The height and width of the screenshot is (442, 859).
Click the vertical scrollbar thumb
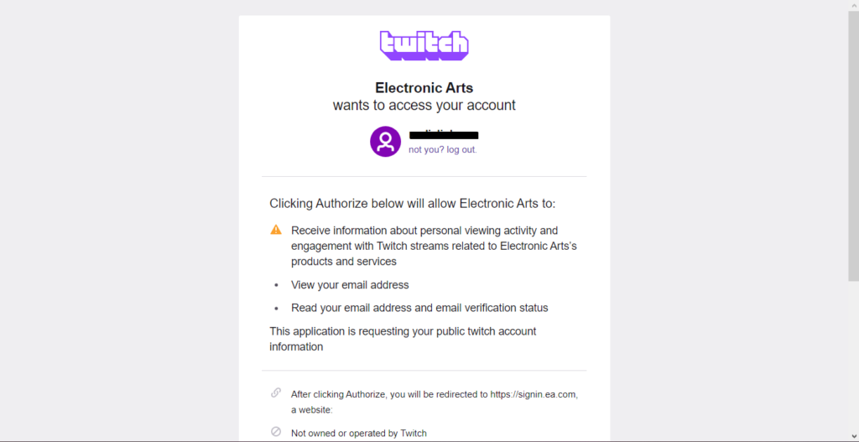852,143
